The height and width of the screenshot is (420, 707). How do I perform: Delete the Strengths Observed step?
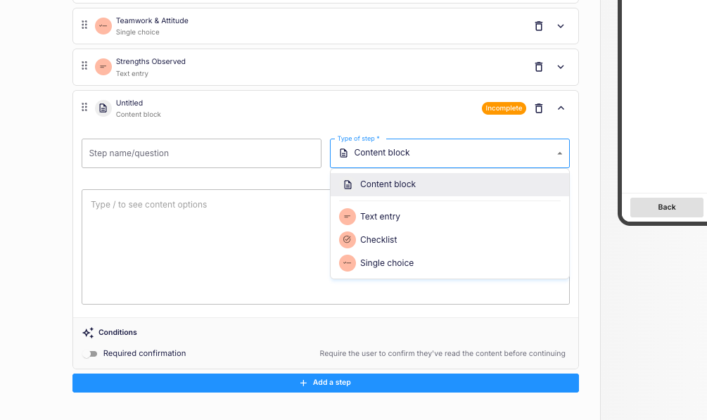pos(538,68)
